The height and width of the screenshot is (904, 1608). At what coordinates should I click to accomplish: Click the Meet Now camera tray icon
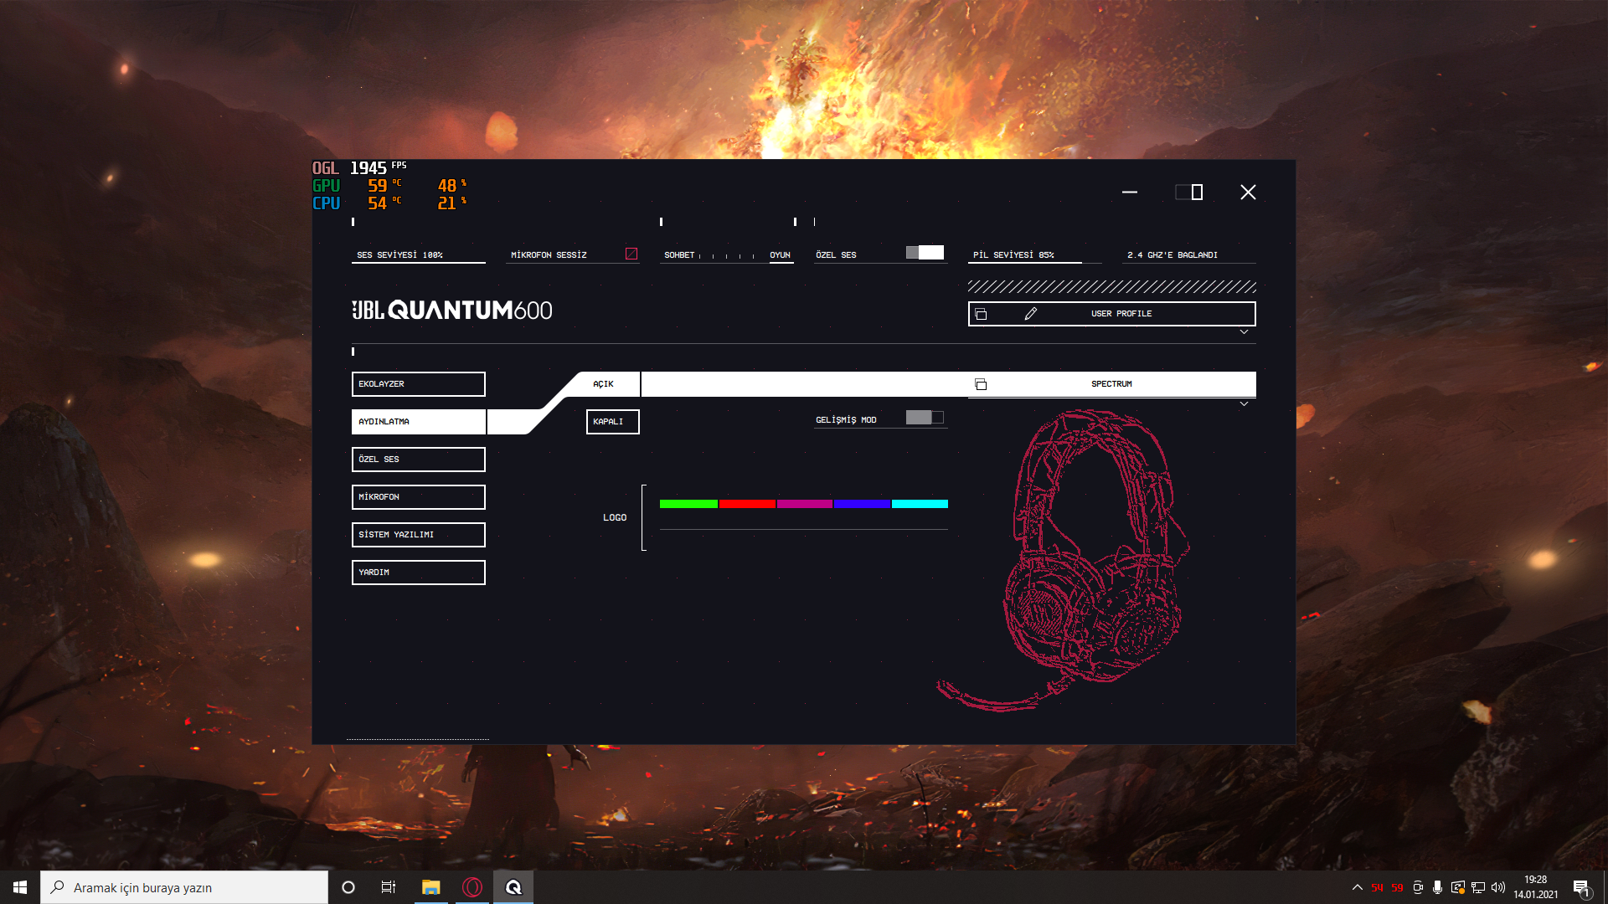1418,887
